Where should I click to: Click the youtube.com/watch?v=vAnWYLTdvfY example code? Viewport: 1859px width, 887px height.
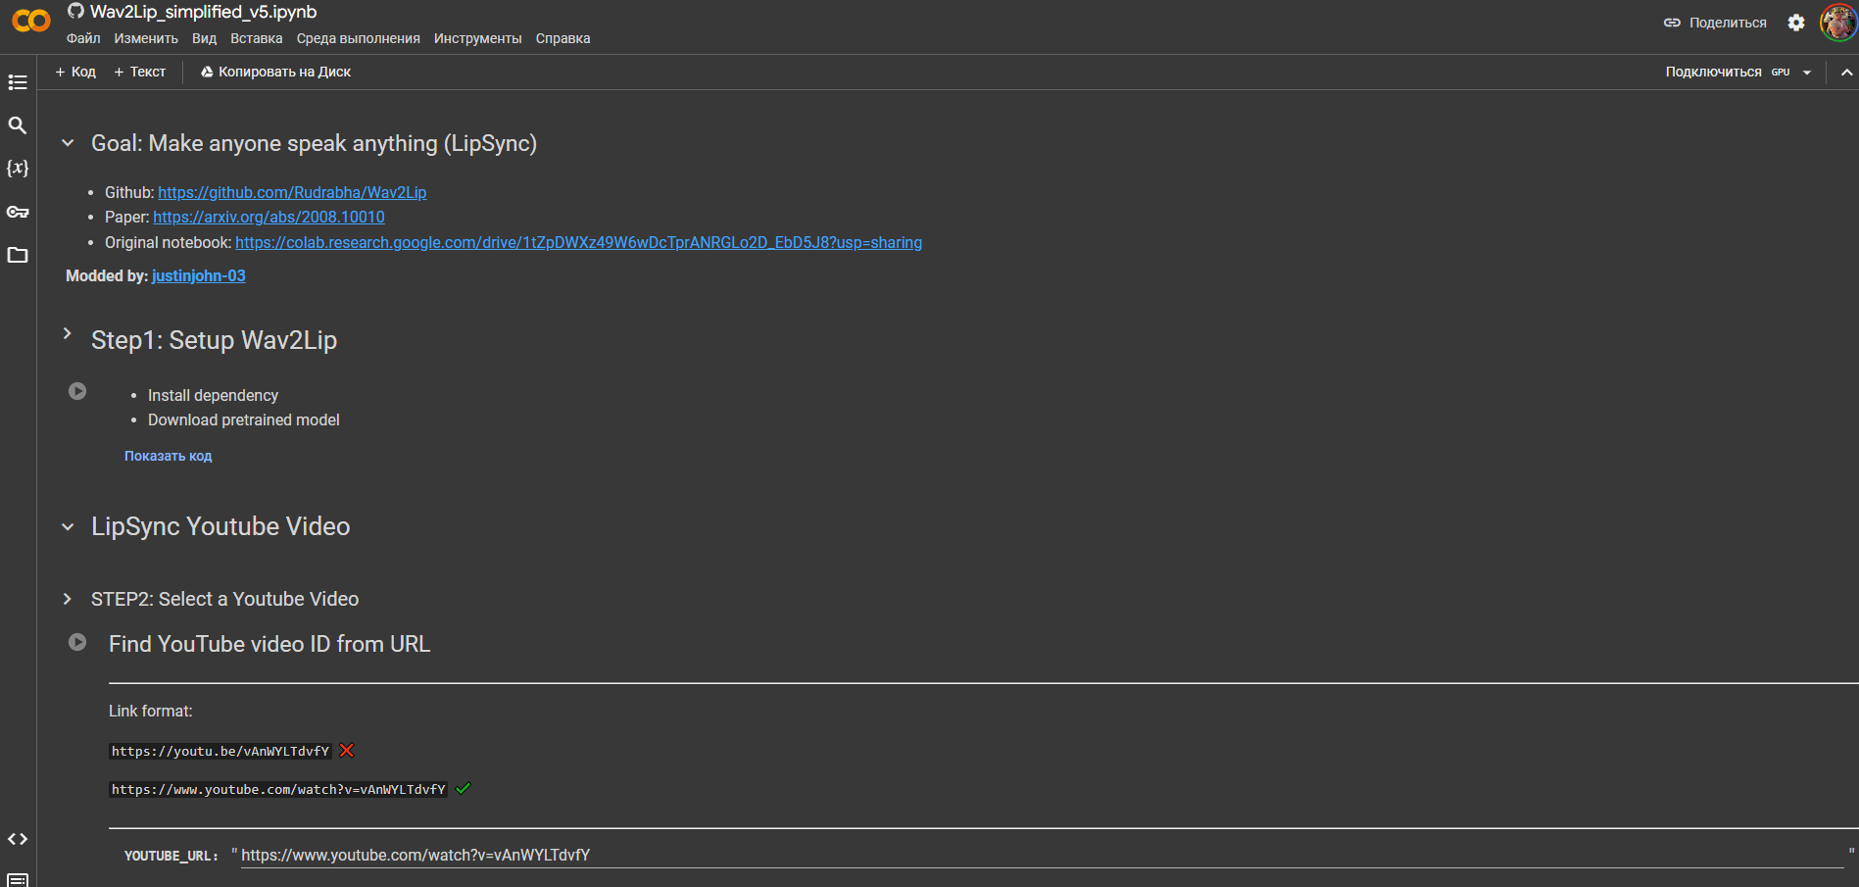click(x=278, y=789)
